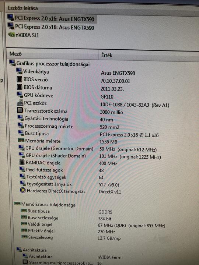The height and width of the screenshot is (265, 199).
Task: Click BIOS dátuma chip icon
Action: pos(20,87)
